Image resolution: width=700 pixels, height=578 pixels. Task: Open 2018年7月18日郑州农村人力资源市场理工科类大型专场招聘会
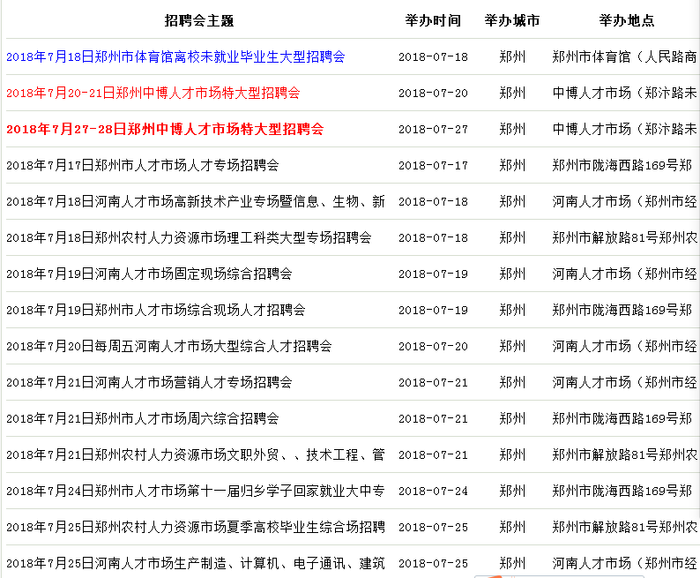[x=189, y=237]
